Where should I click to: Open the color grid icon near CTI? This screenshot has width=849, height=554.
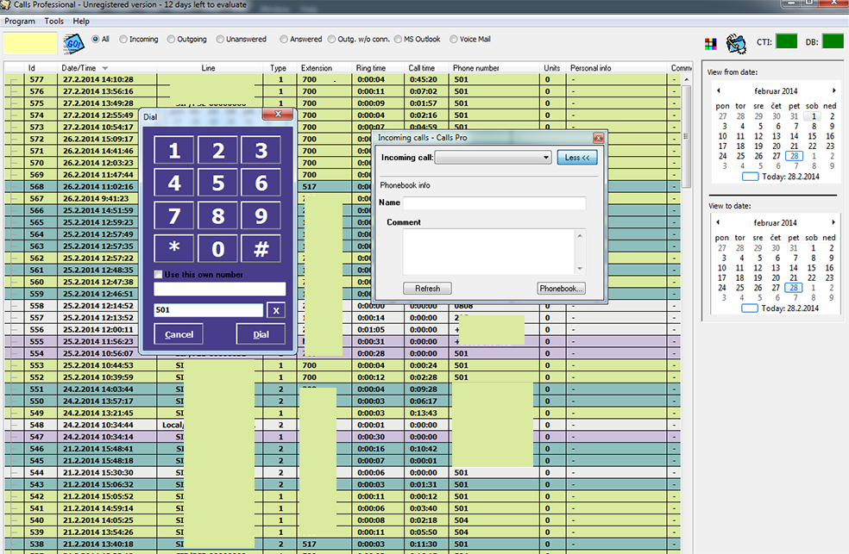tap(710, 43)
